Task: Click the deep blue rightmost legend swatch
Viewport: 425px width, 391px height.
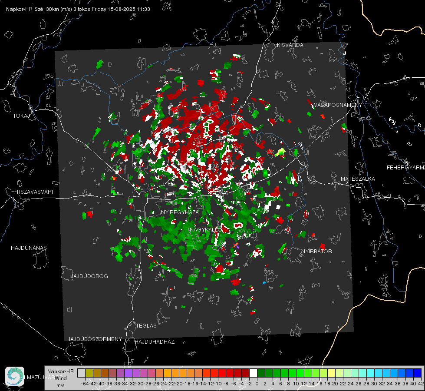Action: (418, 373)
